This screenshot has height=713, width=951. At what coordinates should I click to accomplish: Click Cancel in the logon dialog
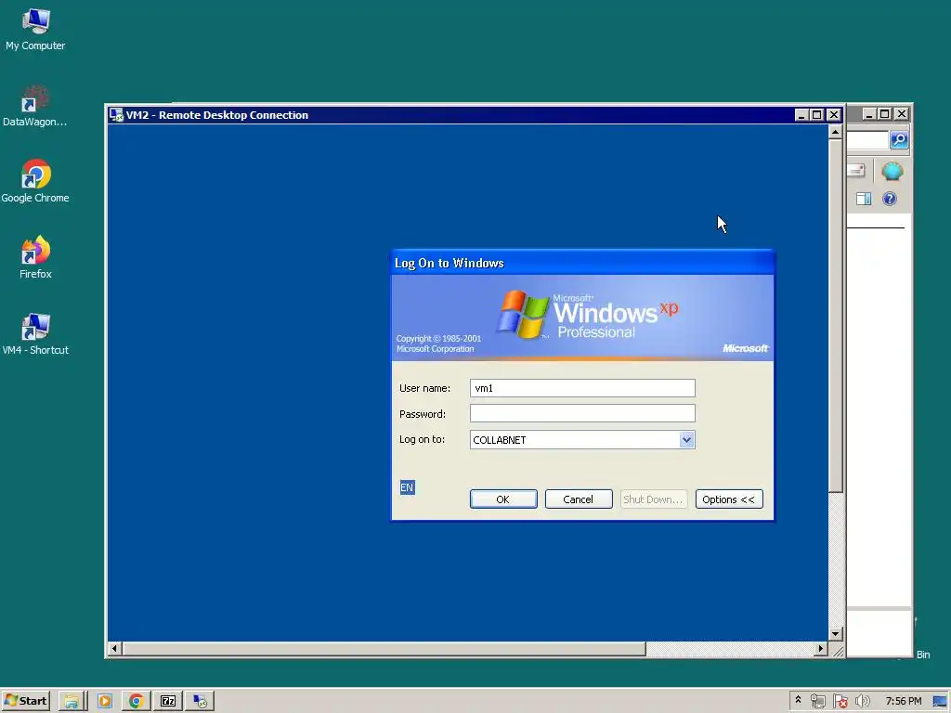point(578,499)
